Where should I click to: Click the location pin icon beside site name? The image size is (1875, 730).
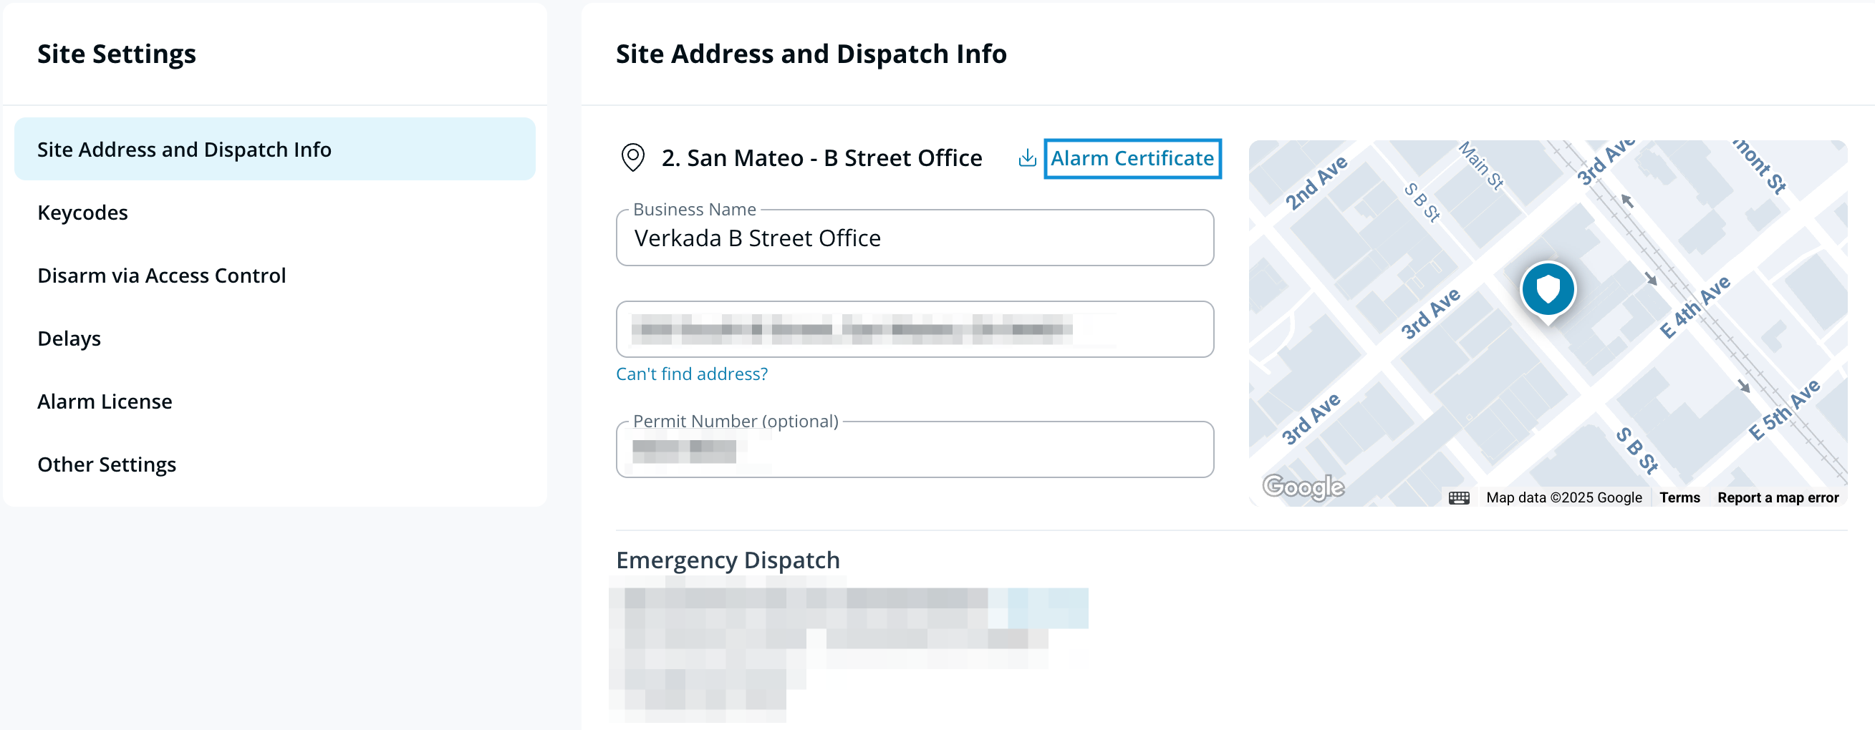point(632,157)
